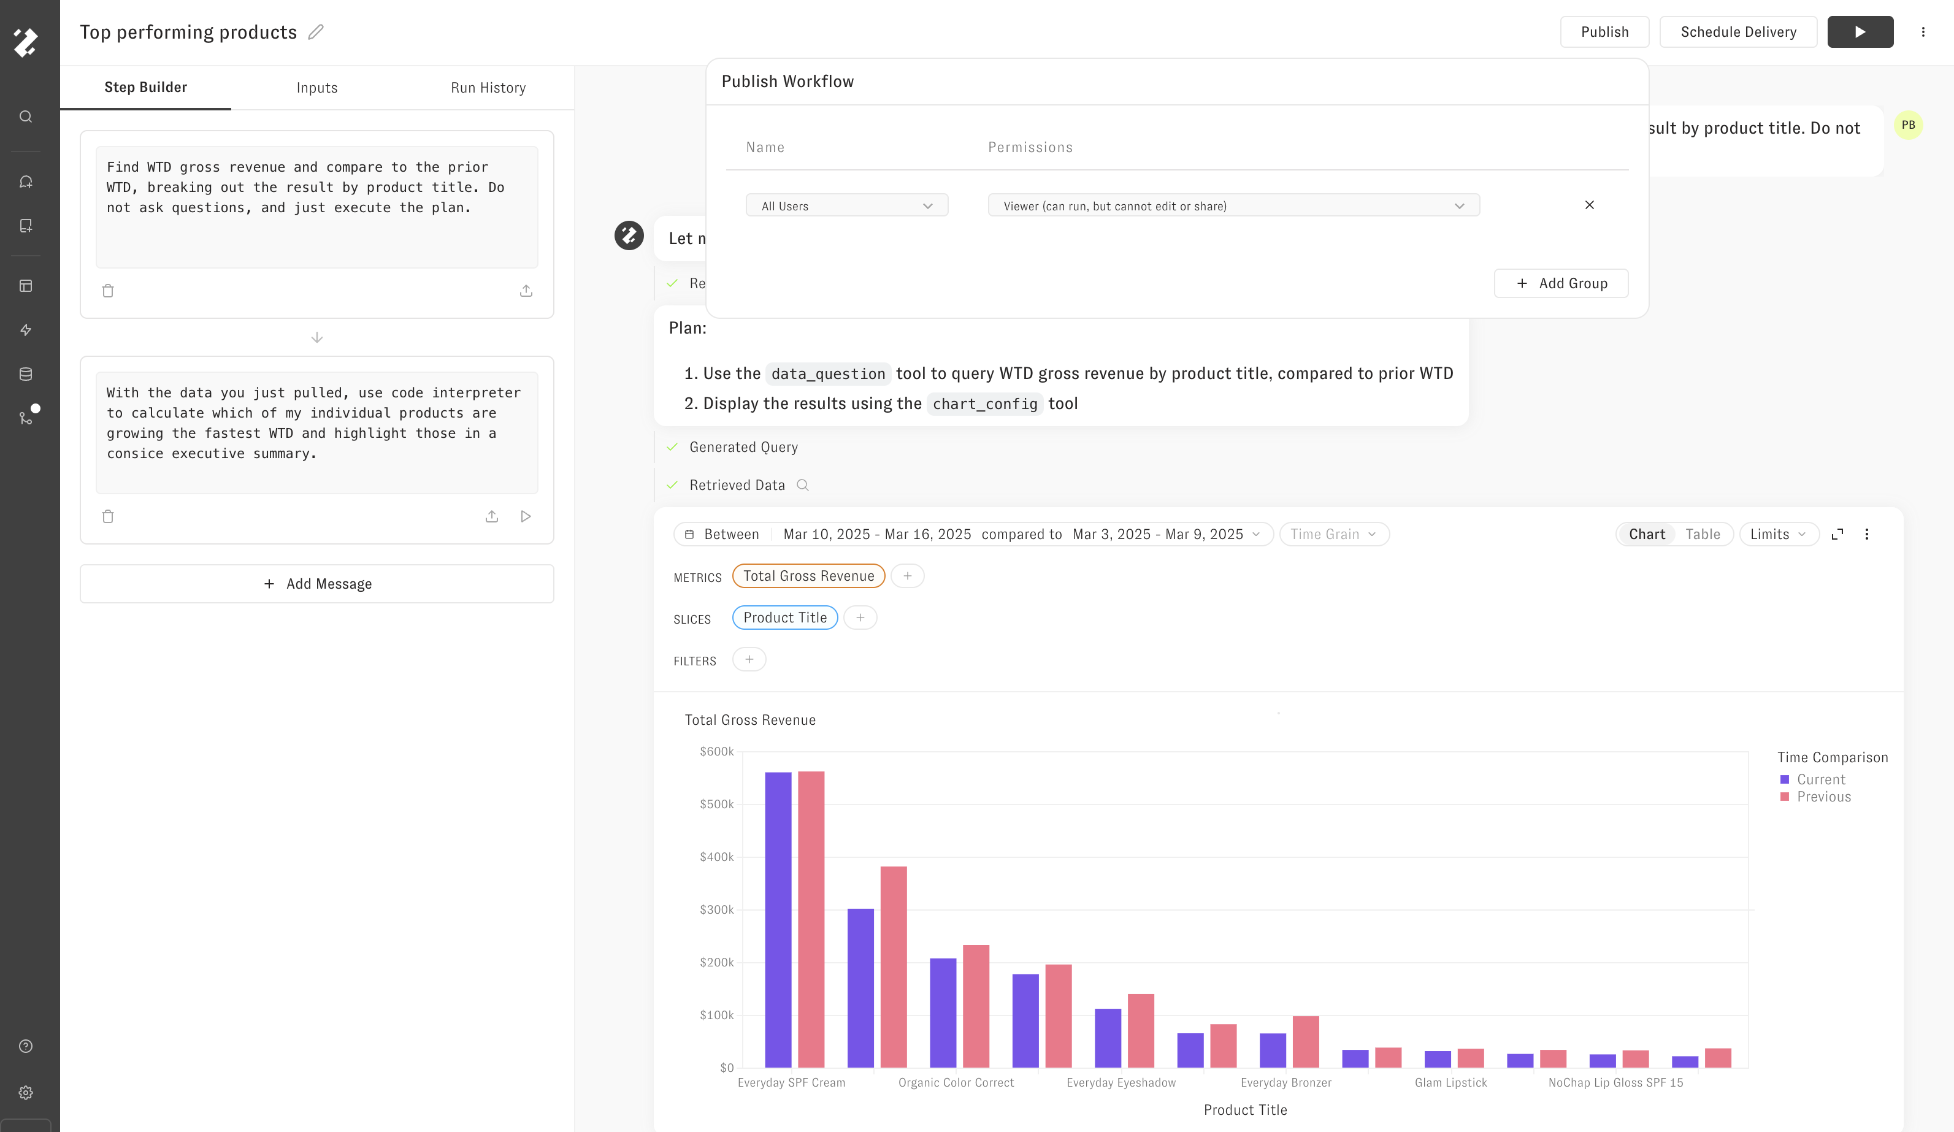Add a metric with the plus button
The image size is (1954, 1132).
pyautogui.click(x=907, y=576)
